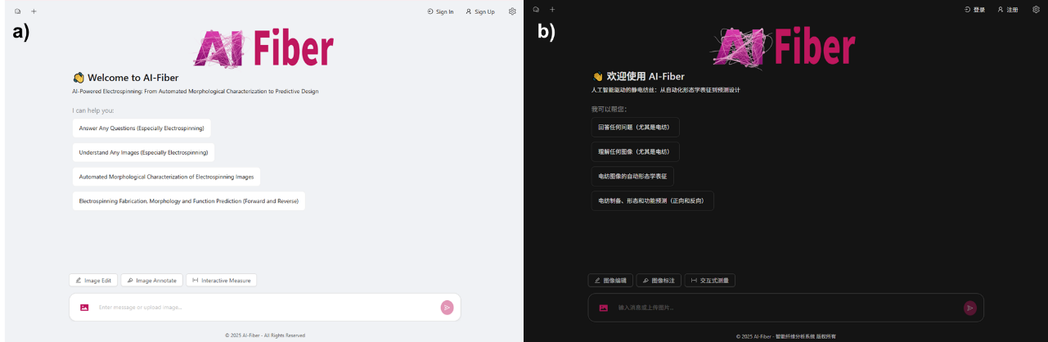Open chat history icon in dark panel
The image size is (1048, 342).
[536, 10]
